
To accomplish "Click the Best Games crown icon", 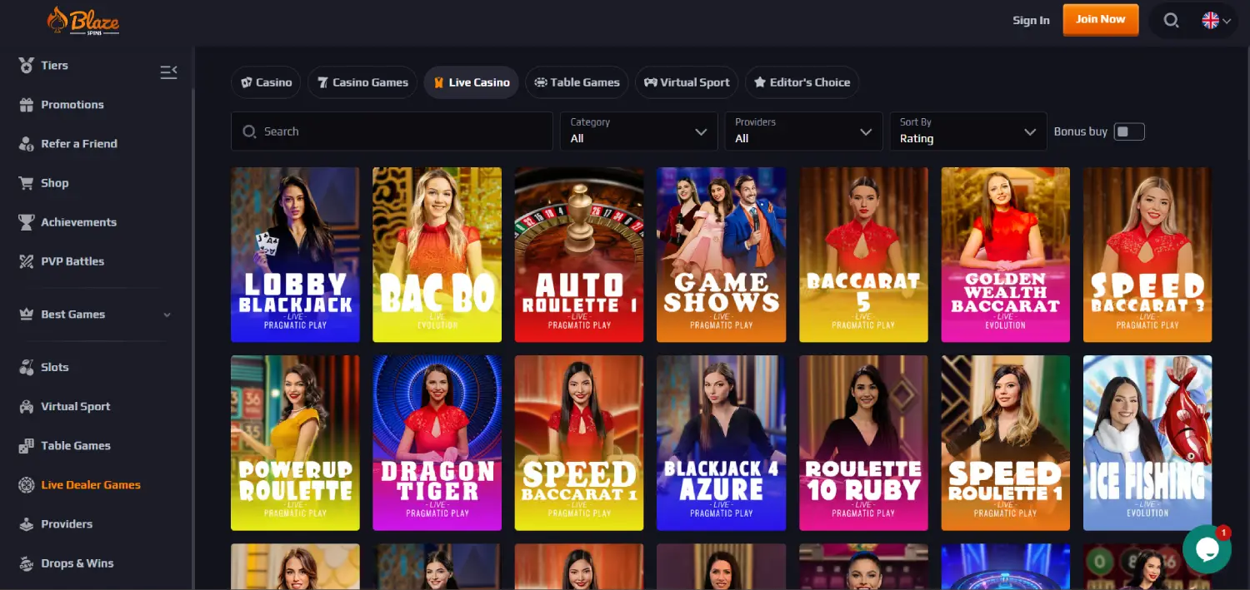I will pos(26,315).
